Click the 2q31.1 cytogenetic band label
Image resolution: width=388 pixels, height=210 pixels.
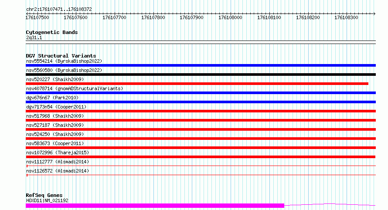click(x=34, y=37)
